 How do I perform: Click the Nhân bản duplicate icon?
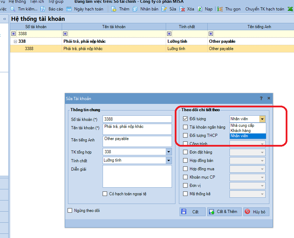(x=135, y=9)
